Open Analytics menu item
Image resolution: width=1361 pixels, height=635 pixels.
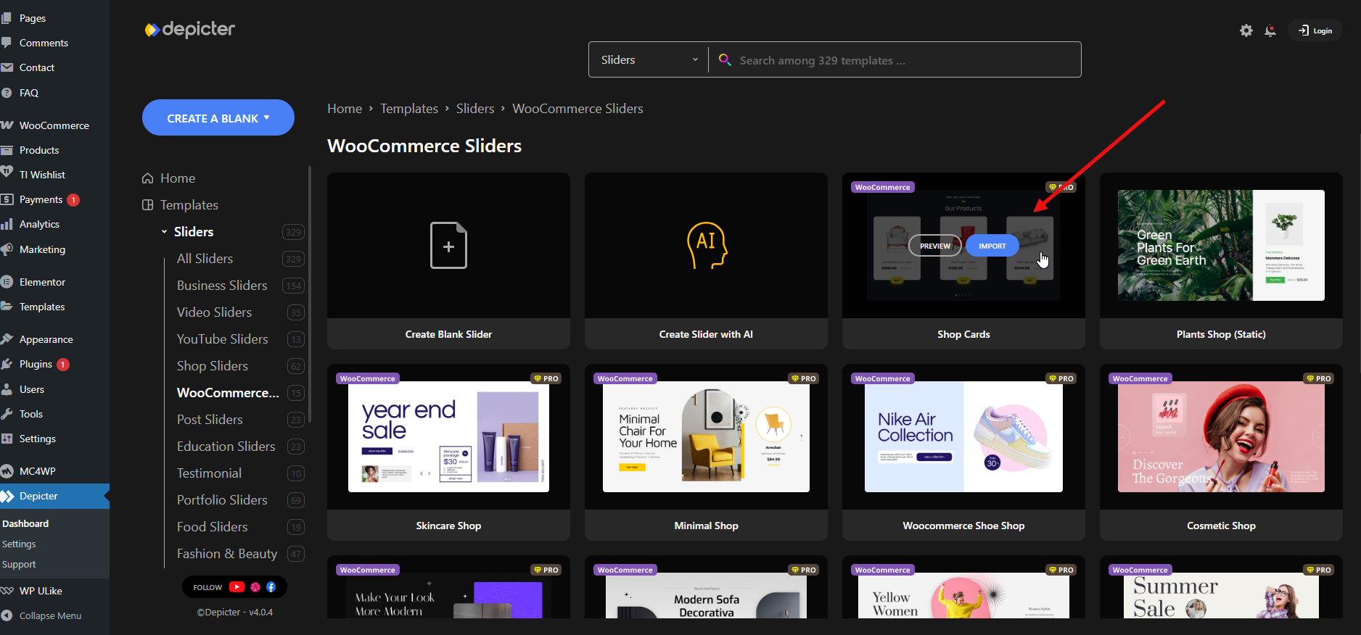coord(39,224)
